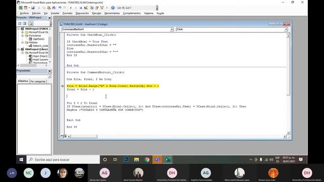Click the +11 participants overflow badge
This screenshot has width=324, height=182.
[x=12, y=173]
